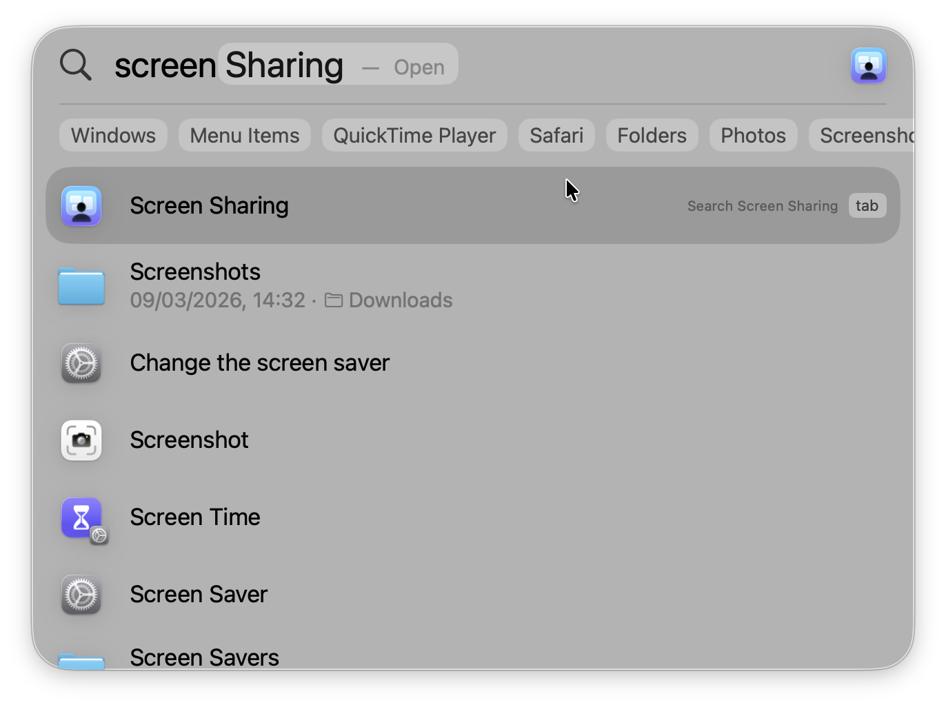Click the gear icon beside Change the screen saver

point(81,363)
